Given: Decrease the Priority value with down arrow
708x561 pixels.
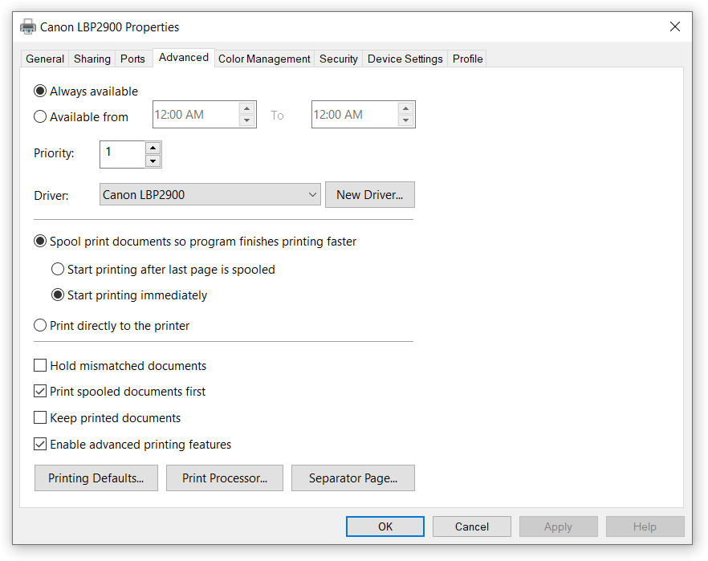Looking at the screenshot, I should pyautogui.click(x=153, y=161).
